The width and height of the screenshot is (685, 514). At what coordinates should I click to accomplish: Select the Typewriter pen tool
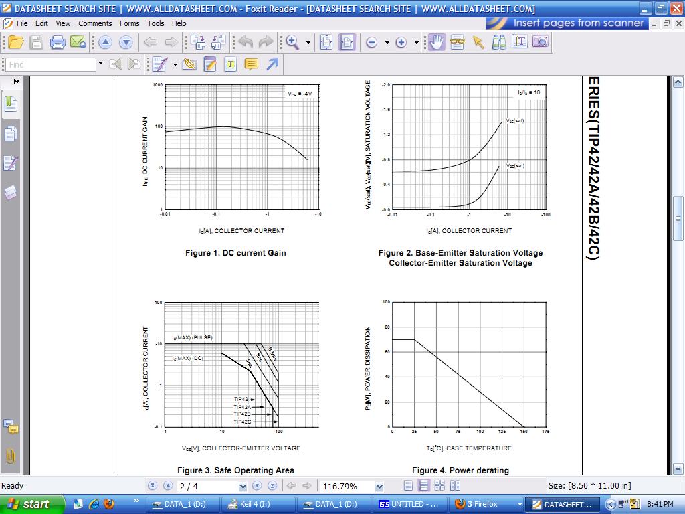(160, 64)
